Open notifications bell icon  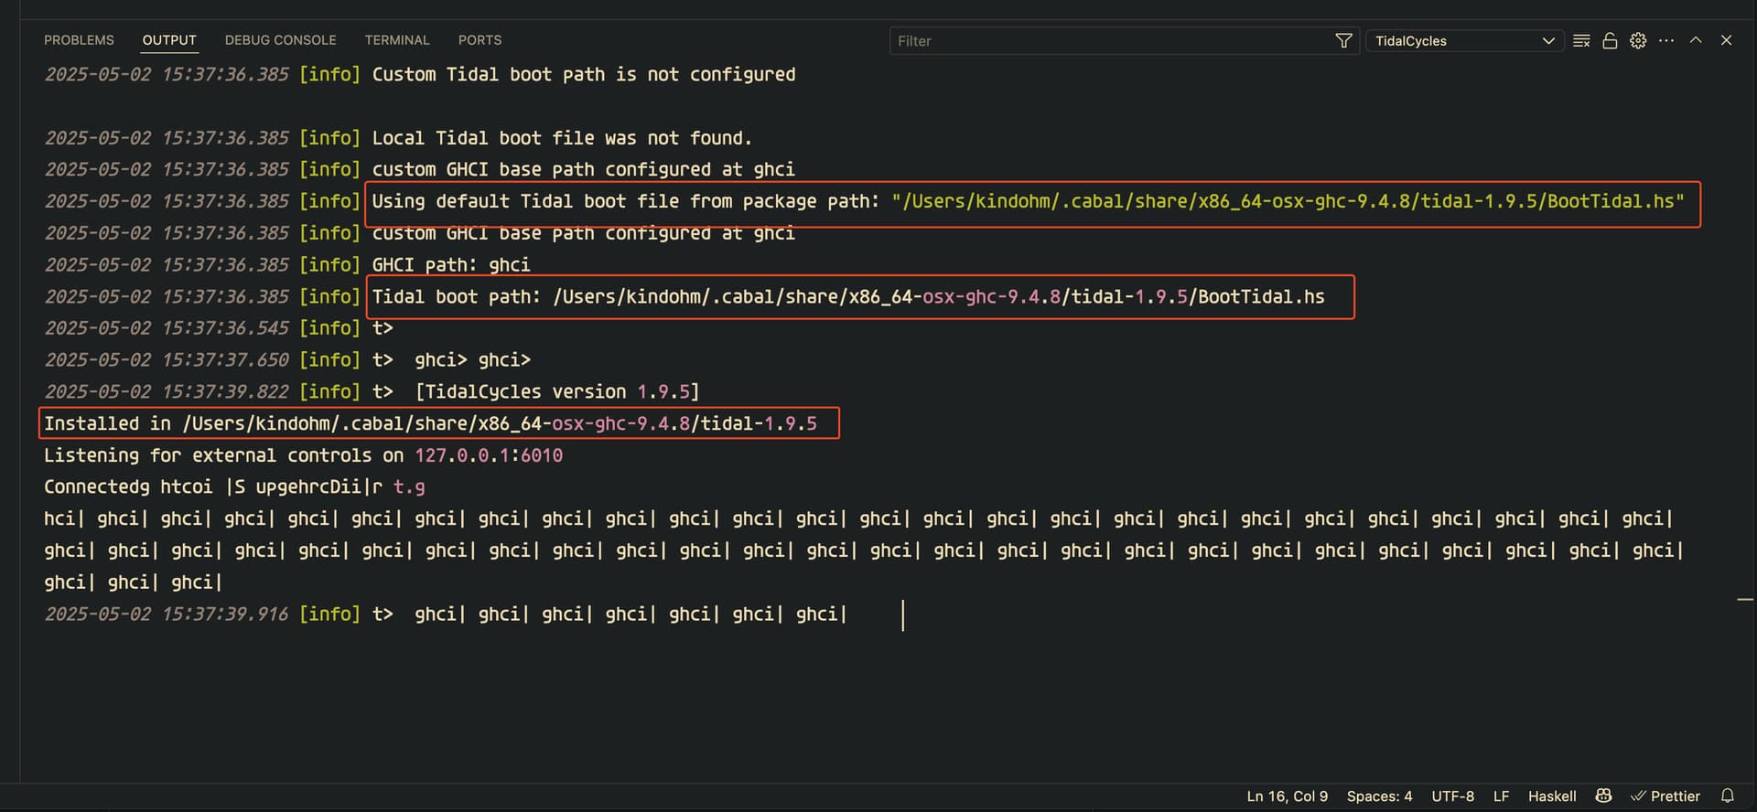click(1727, 796)
